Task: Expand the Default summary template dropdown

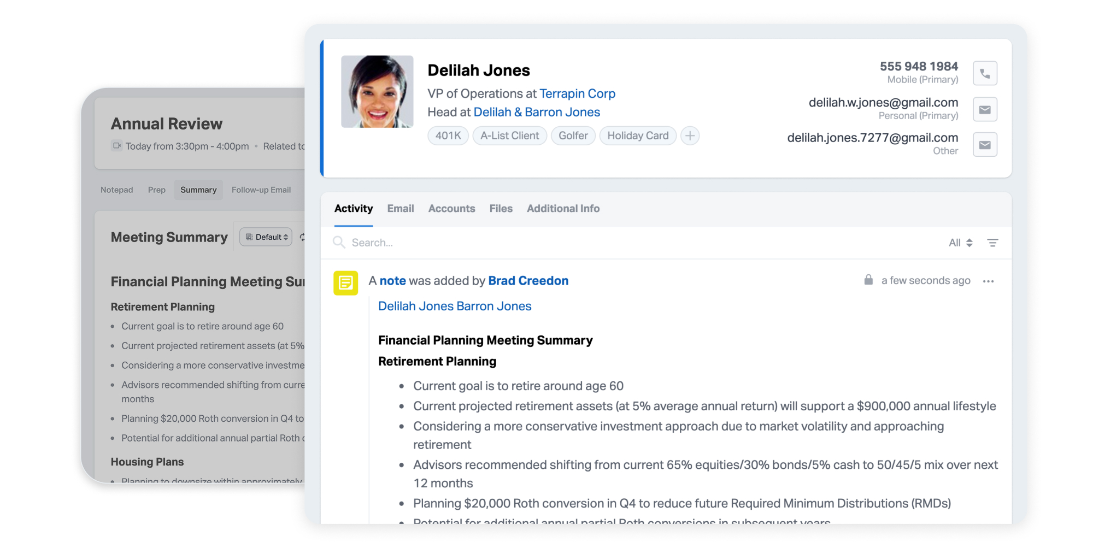Action: [x=267, y=237]
